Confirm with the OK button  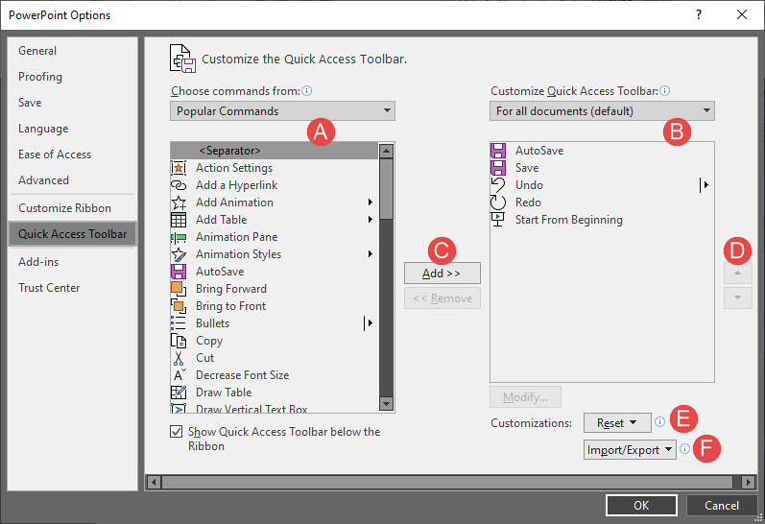coord(641,506)
